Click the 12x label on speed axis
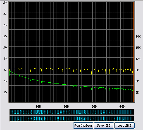 5,36
